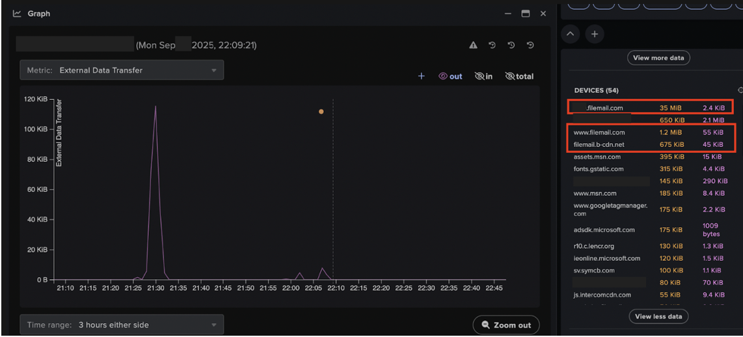The image size is (743, 337).
Task: Click the orange dot marker on graph
Action: (x=321, y=112)
